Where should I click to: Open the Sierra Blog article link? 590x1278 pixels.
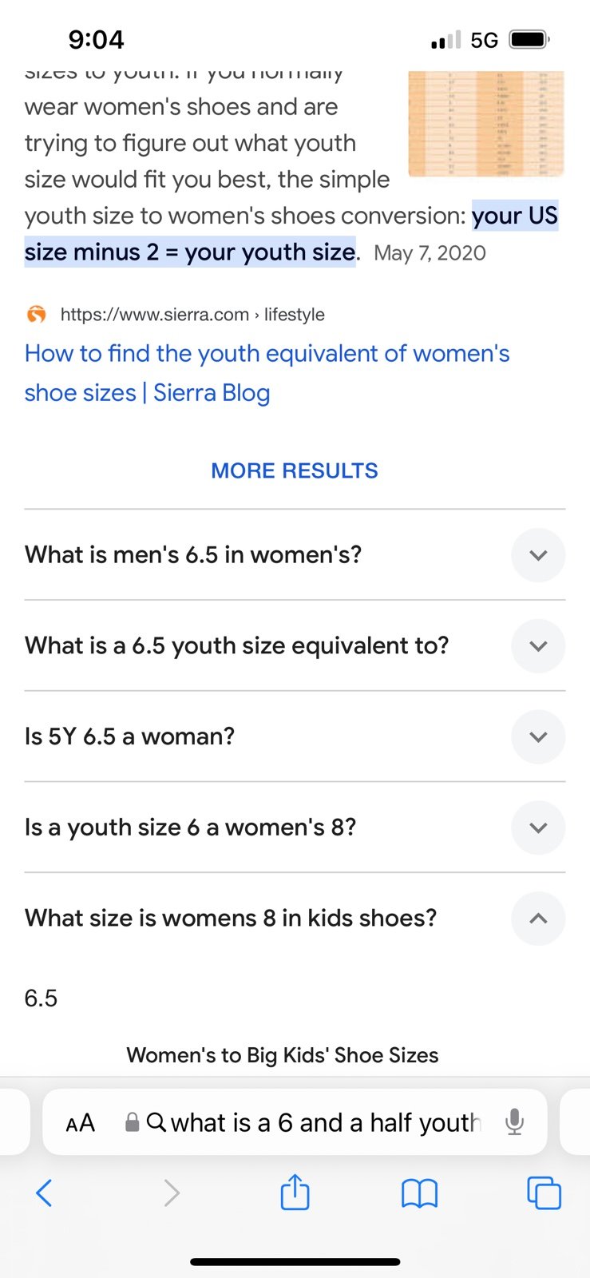coord(267,373)
